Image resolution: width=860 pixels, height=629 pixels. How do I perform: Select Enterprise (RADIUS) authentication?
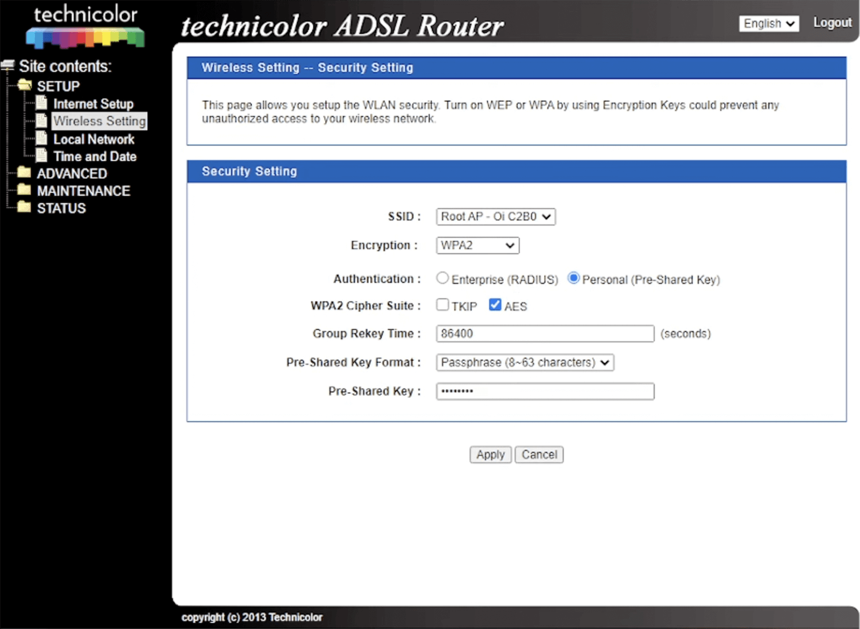click(x=442, y=278)
